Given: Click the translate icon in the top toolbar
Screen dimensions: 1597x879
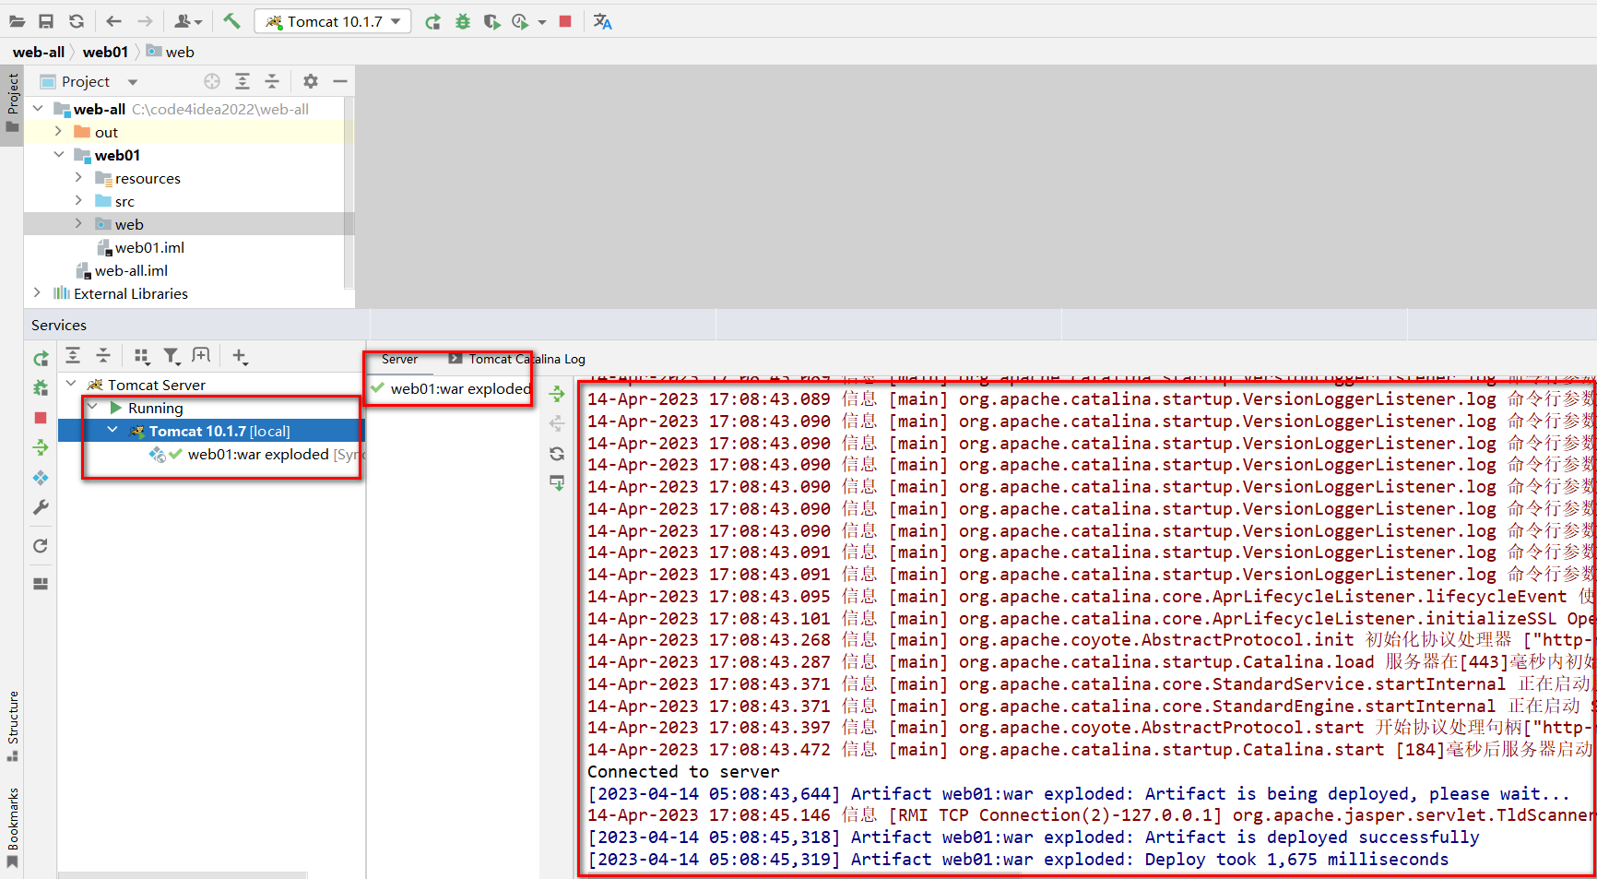Looking at the screenshot, I should coord(603,21).
